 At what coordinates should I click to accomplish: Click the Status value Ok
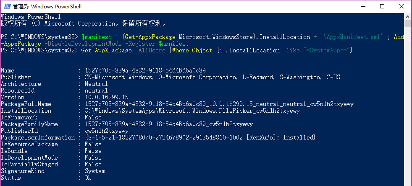pos(88,178)
